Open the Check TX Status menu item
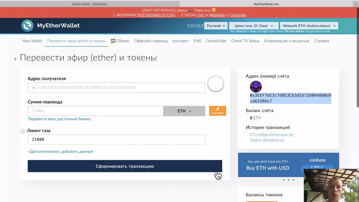This screenshot has width=359, height=202. (245, 41)
